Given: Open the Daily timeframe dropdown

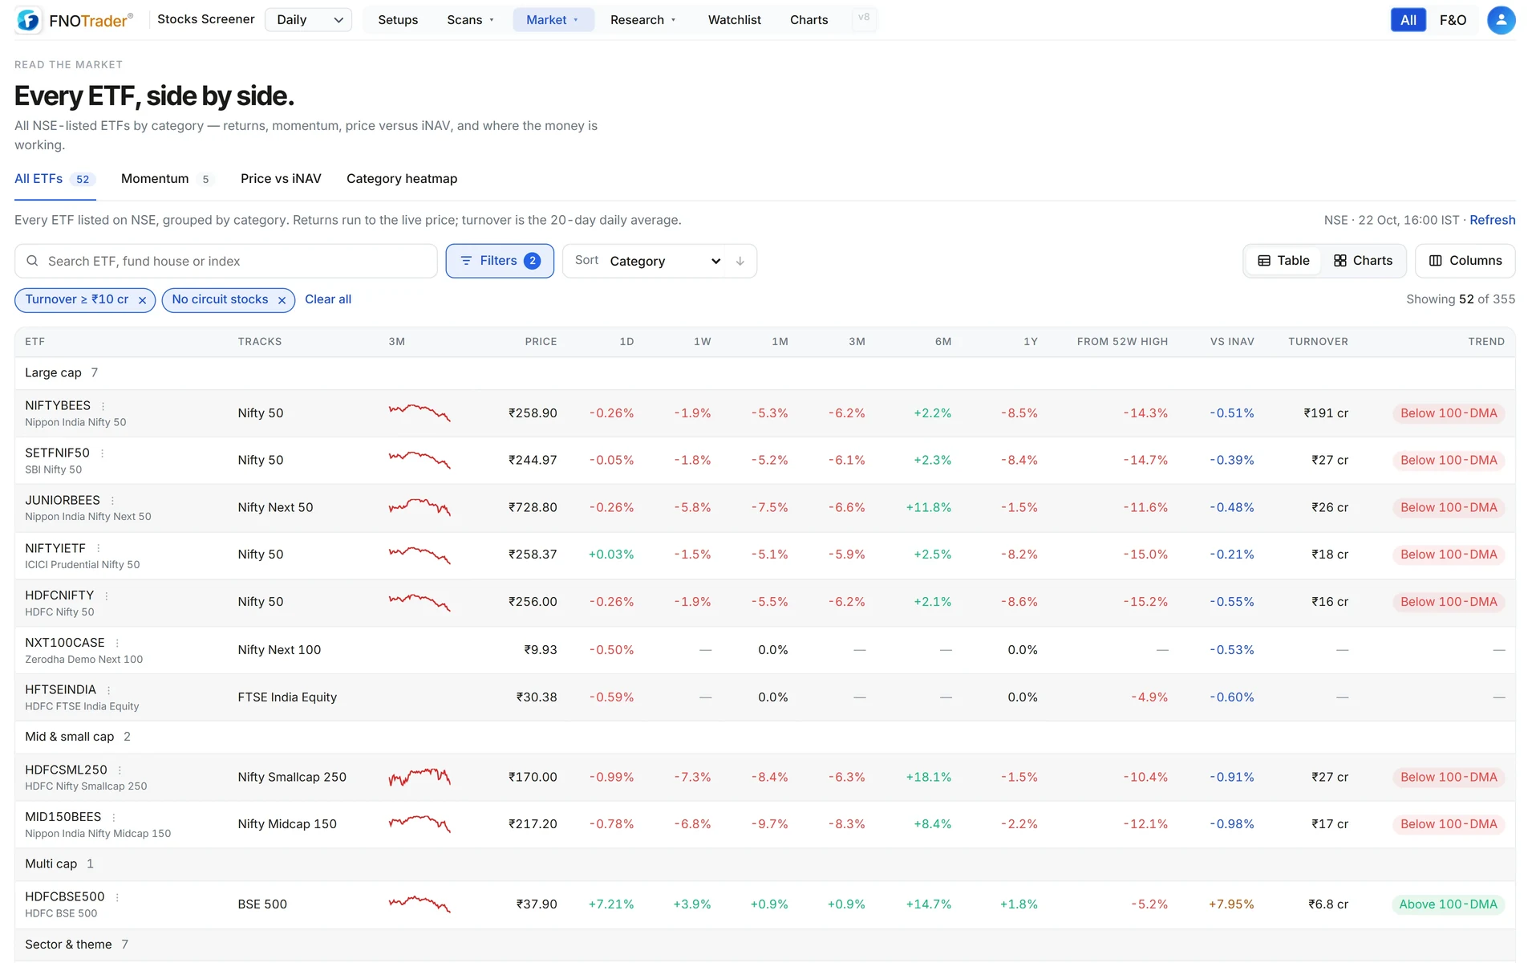Looking at the screenshot, I should (309, 20).
